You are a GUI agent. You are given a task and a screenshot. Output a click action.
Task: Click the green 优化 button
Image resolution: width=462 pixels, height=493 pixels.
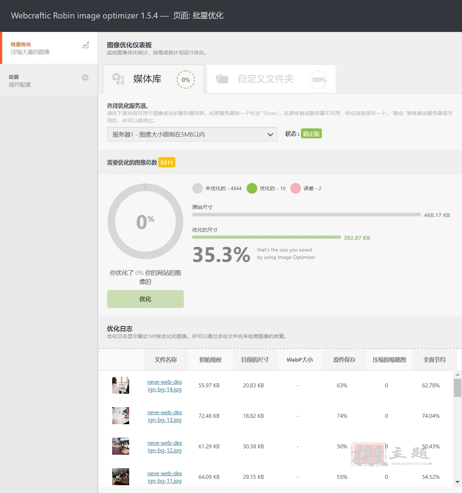145,299
